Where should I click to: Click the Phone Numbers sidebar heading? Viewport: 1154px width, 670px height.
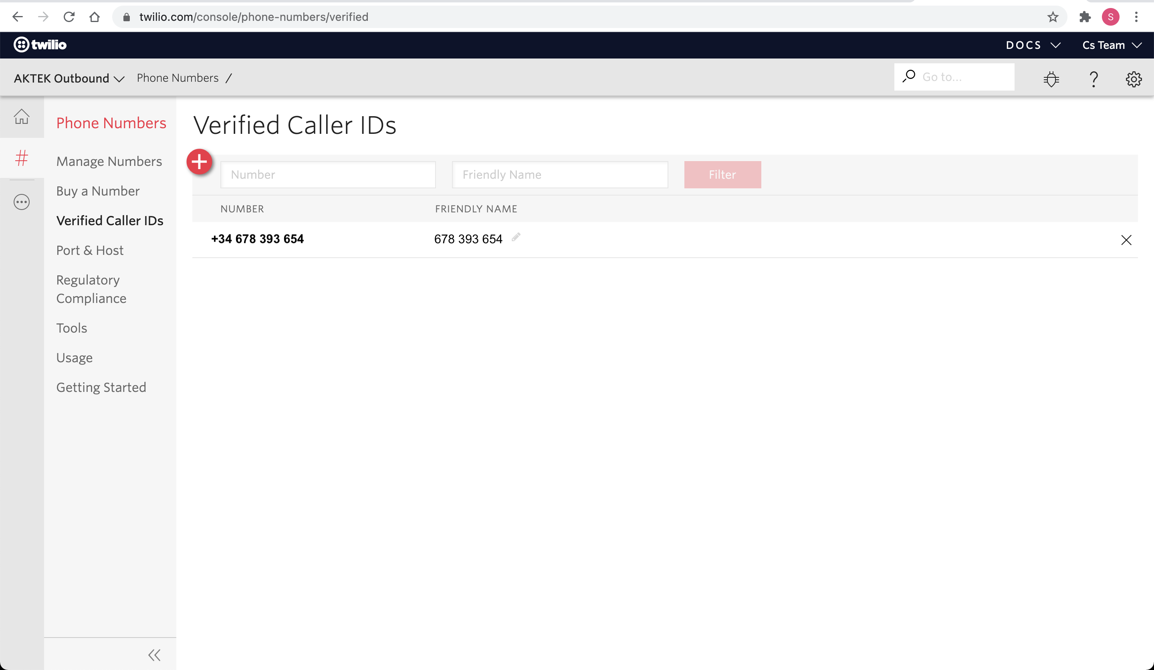(x=111, y=123)
